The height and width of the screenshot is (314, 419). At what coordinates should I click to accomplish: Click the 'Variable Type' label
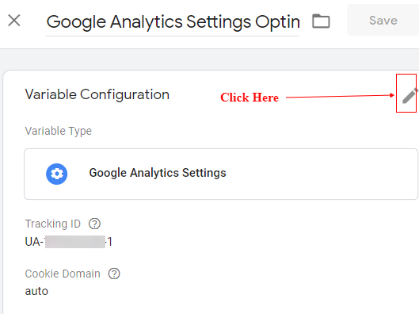tap(59, 131)
